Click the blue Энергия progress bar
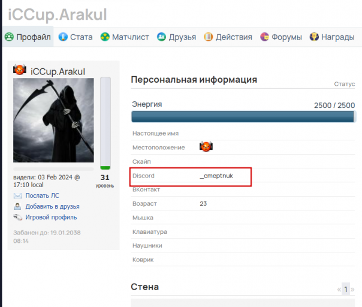Screen dimensions: 362x307 (243, 116)
